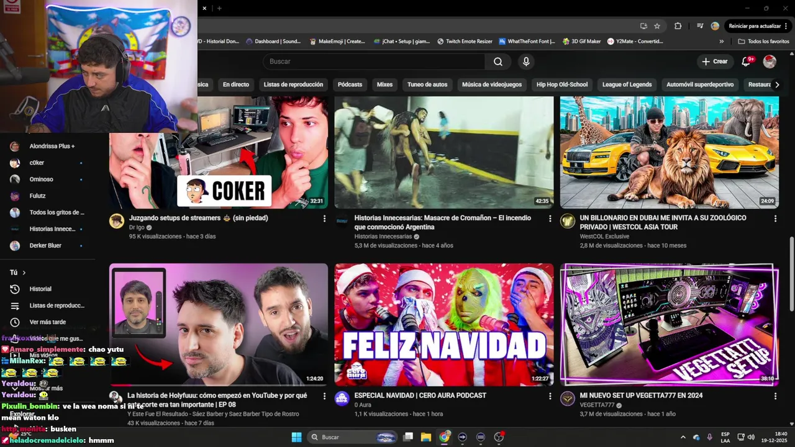Open options menu for MI NUEVO SET UP VEGETTA777 video
Screen dimensions: 795x447
click(775, 395)
